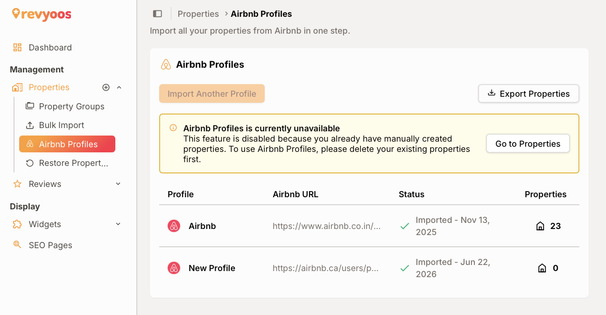Click the Airbnb icon in the sidebar
Viewport: 606px width, 315px height.
click(30, 144)
